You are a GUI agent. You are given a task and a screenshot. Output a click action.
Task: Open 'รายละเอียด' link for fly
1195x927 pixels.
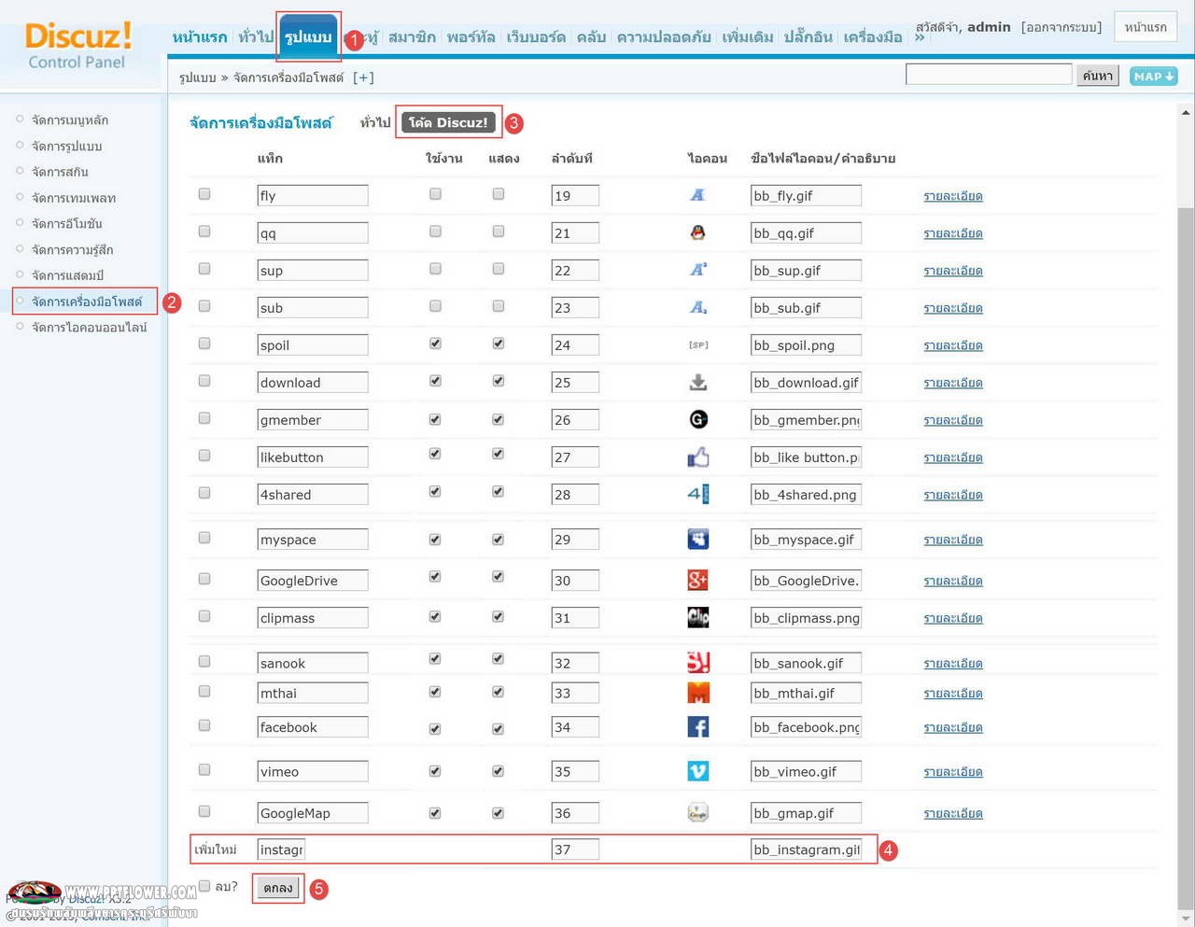coord(953,196)
